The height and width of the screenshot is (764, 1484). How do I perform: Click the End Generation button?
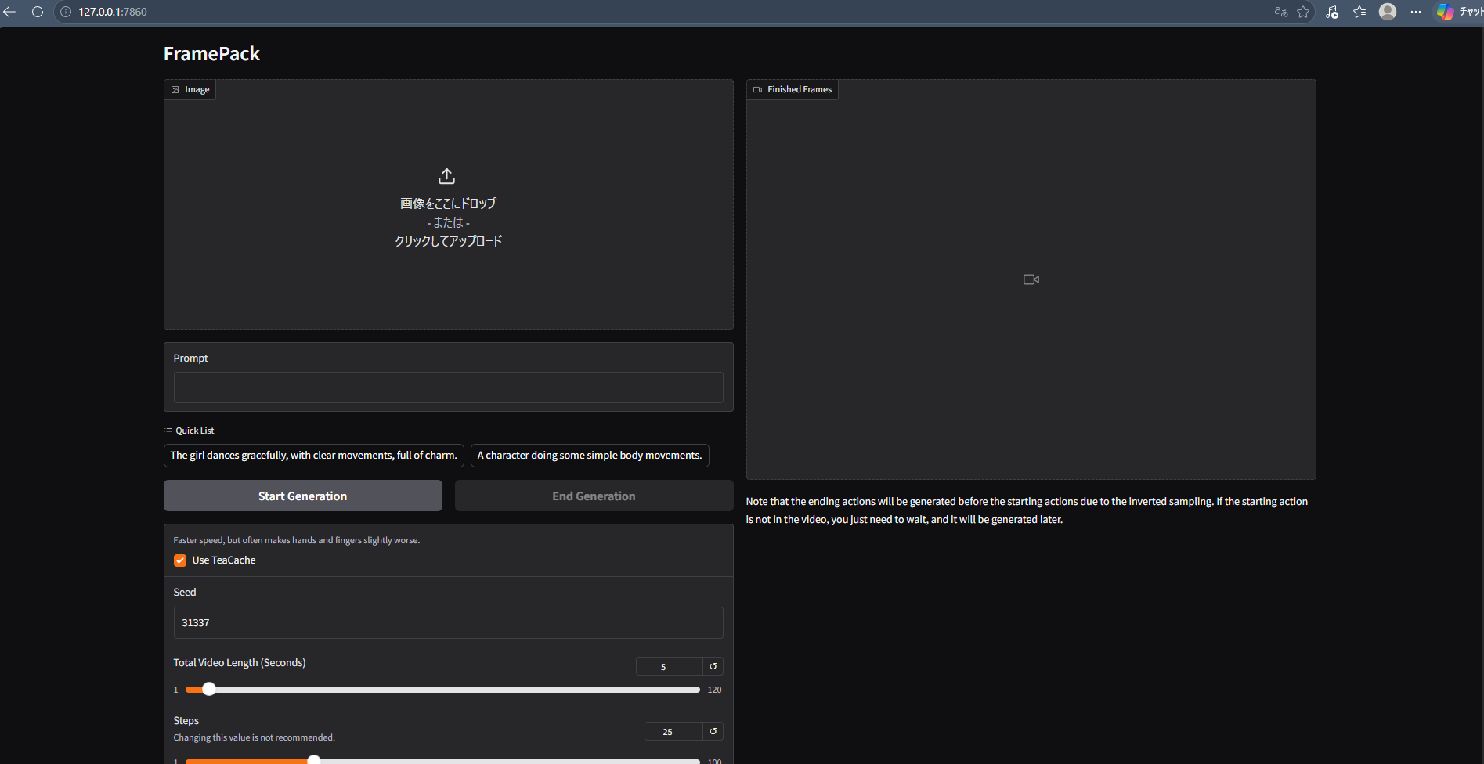(594, 496)
